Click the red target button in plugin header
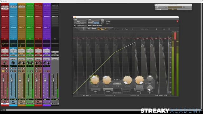Screen dimensions: 203x114 coord(177,21)
